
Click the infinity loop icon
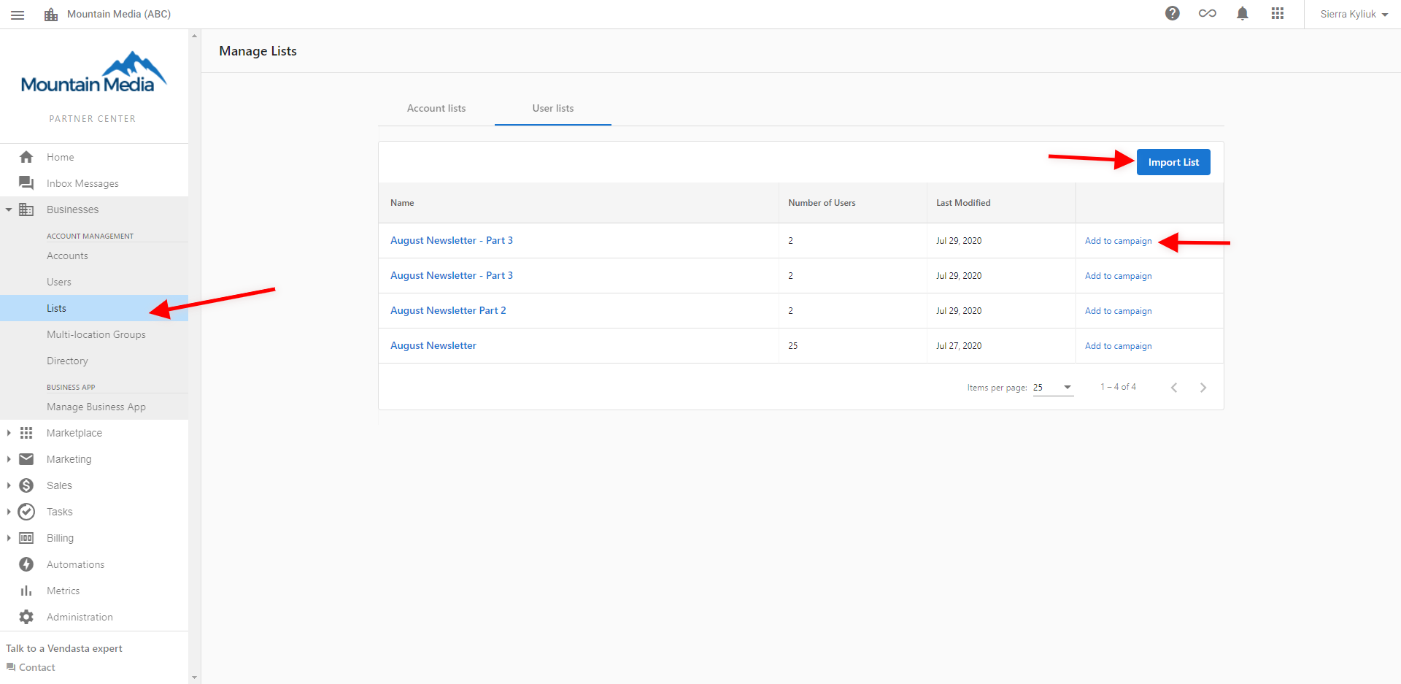(x=1208, y=13)
